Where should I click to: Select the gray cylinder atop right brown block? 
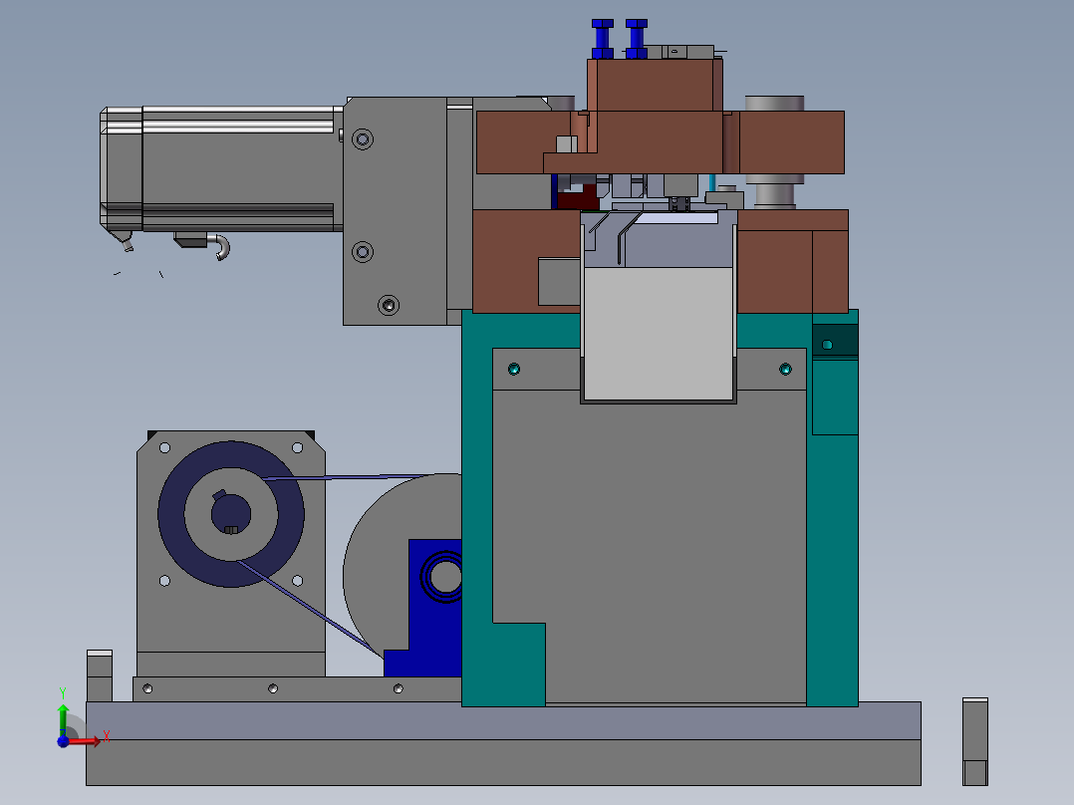775,104
